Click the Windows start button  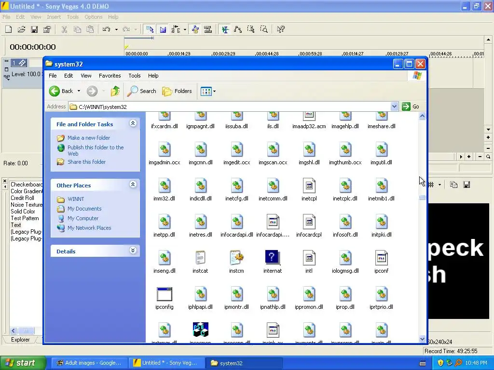click(x=23, y=363)
